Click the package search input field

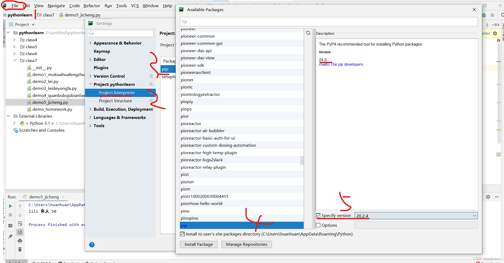[329, 22]
